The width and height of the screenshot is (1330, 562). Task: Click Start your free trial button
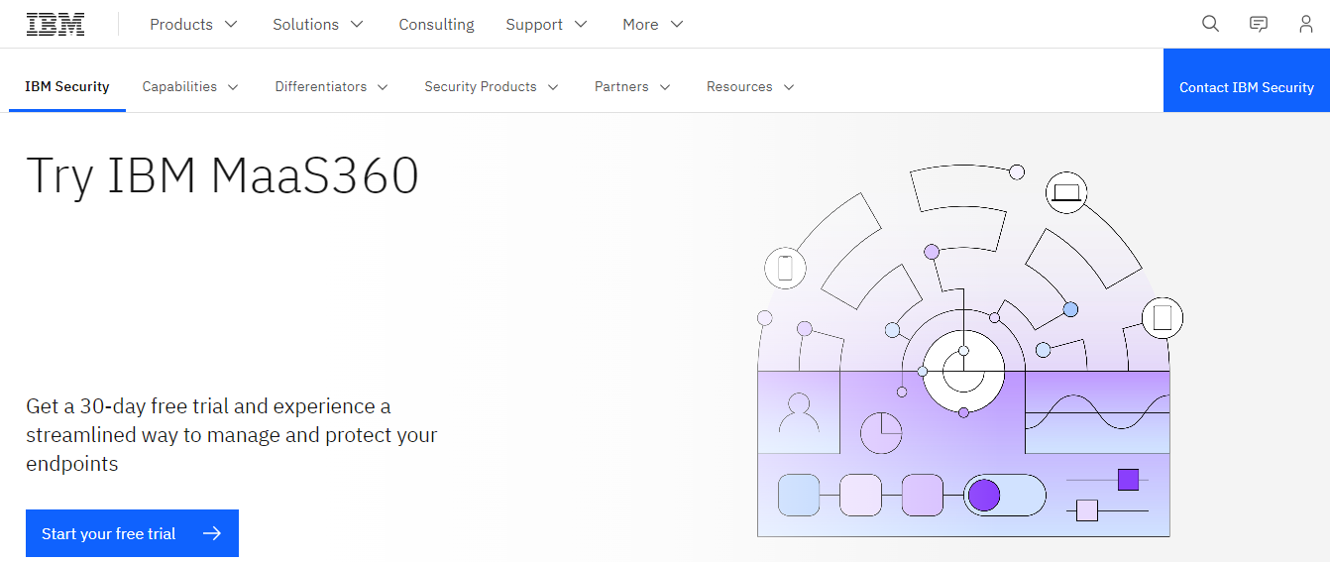132,533
